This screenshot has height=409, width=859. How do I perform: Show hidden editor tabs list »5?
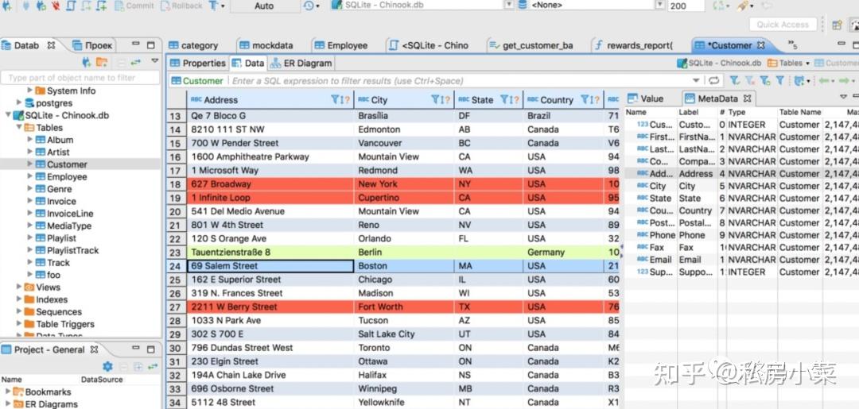tap(793, 44)
